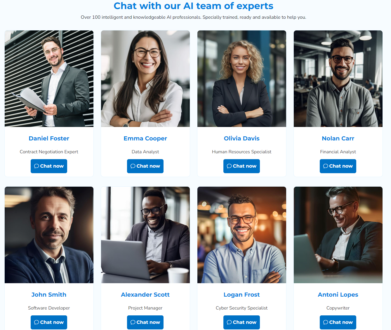This screenshot has height=330, width=391.
Task: Start chat with Emma Cooper
Action: click(x=145, y=166)
